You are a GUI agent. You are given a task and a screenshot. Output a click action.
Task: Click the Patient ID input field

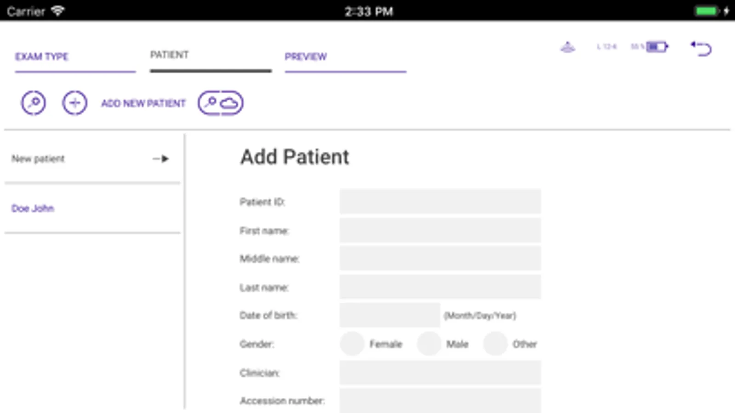click(x=440, y=202)
